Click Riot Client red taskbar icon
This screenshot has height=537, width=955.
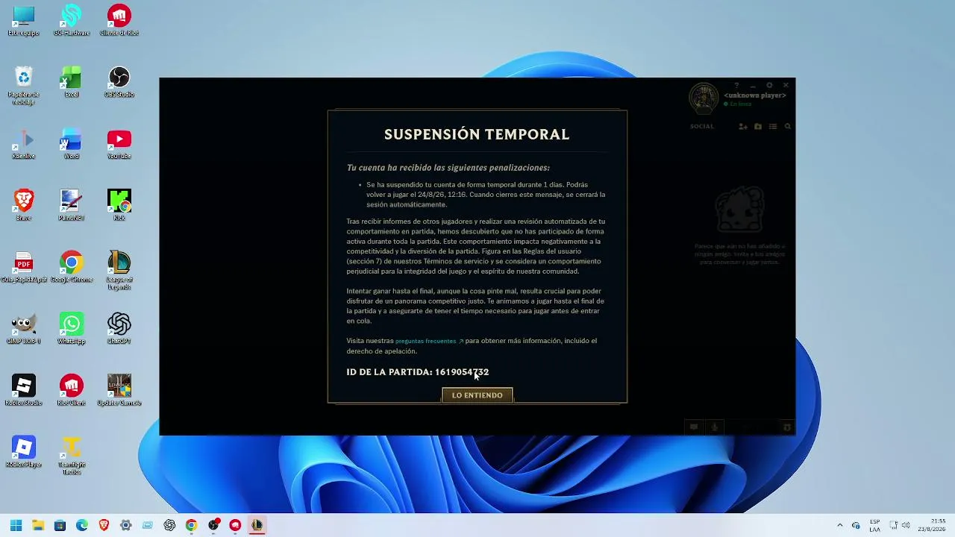(235, 525)
